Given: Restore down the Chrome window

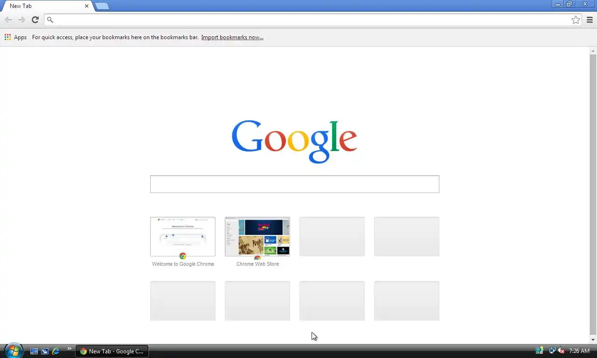Looking at the screenshot, I should pyautogui.click(x=569, y=4).
